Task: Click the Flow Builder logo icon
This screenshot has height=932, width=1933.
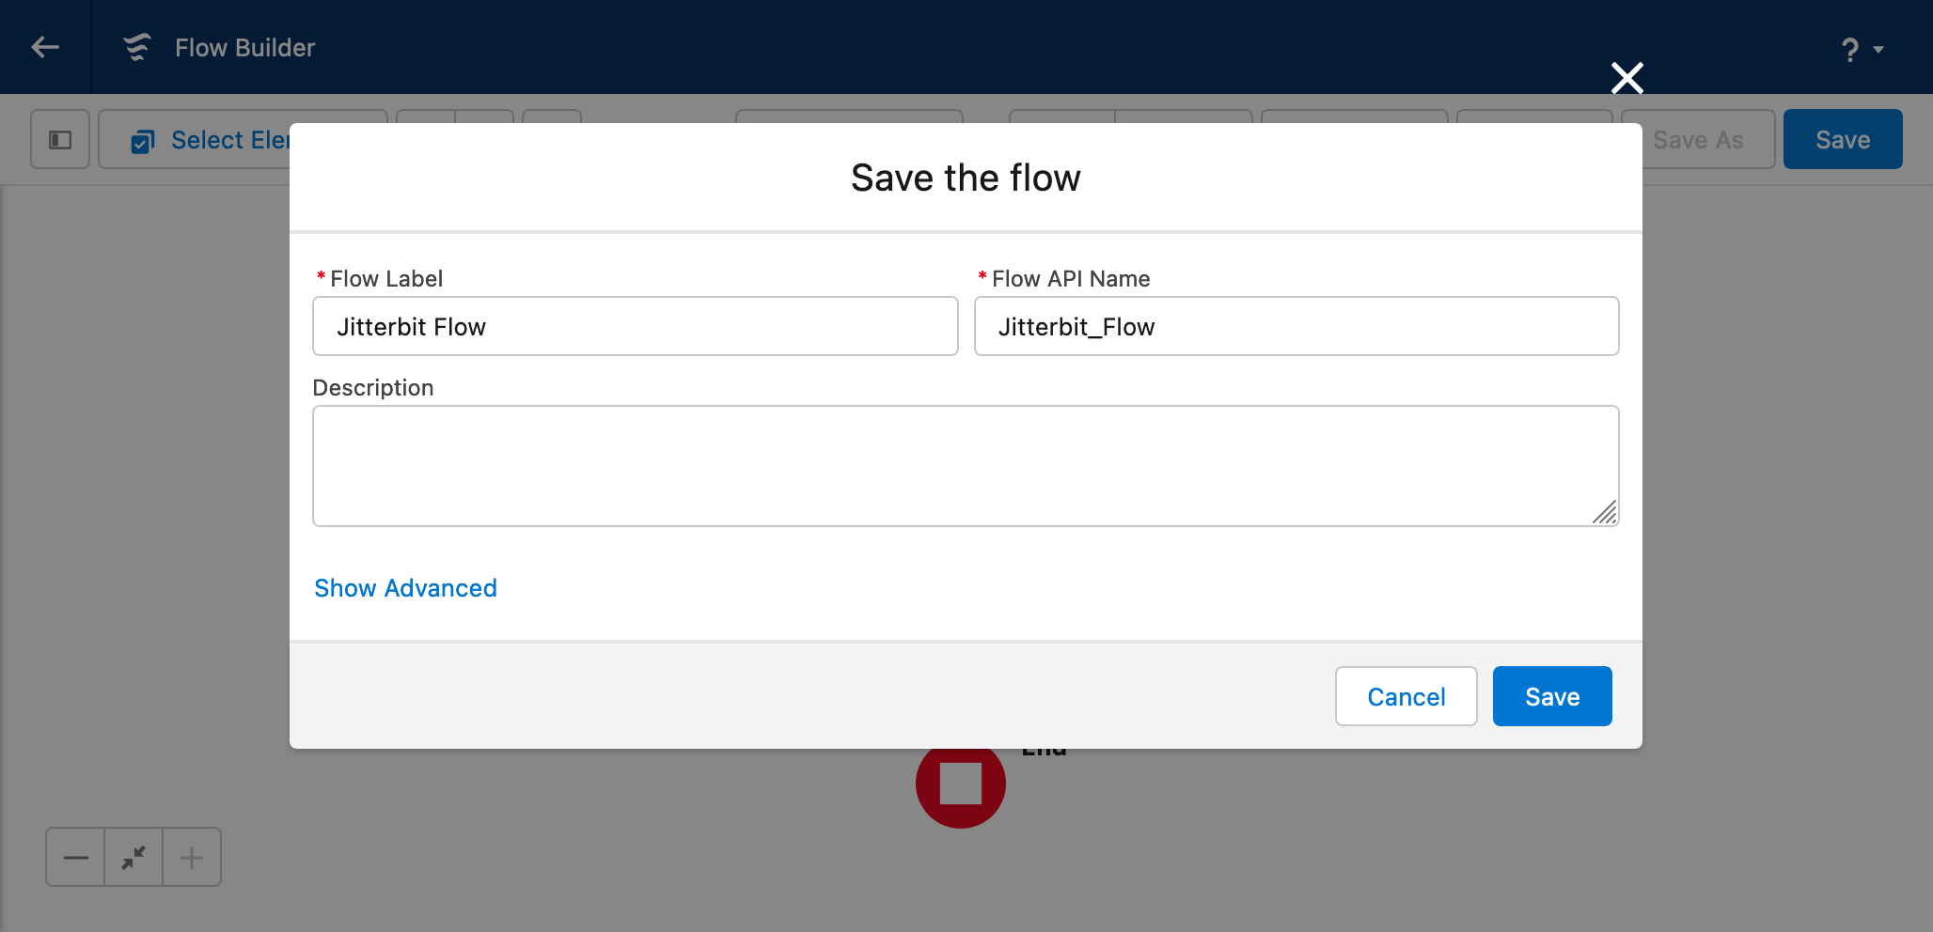Action: point(137,47)
